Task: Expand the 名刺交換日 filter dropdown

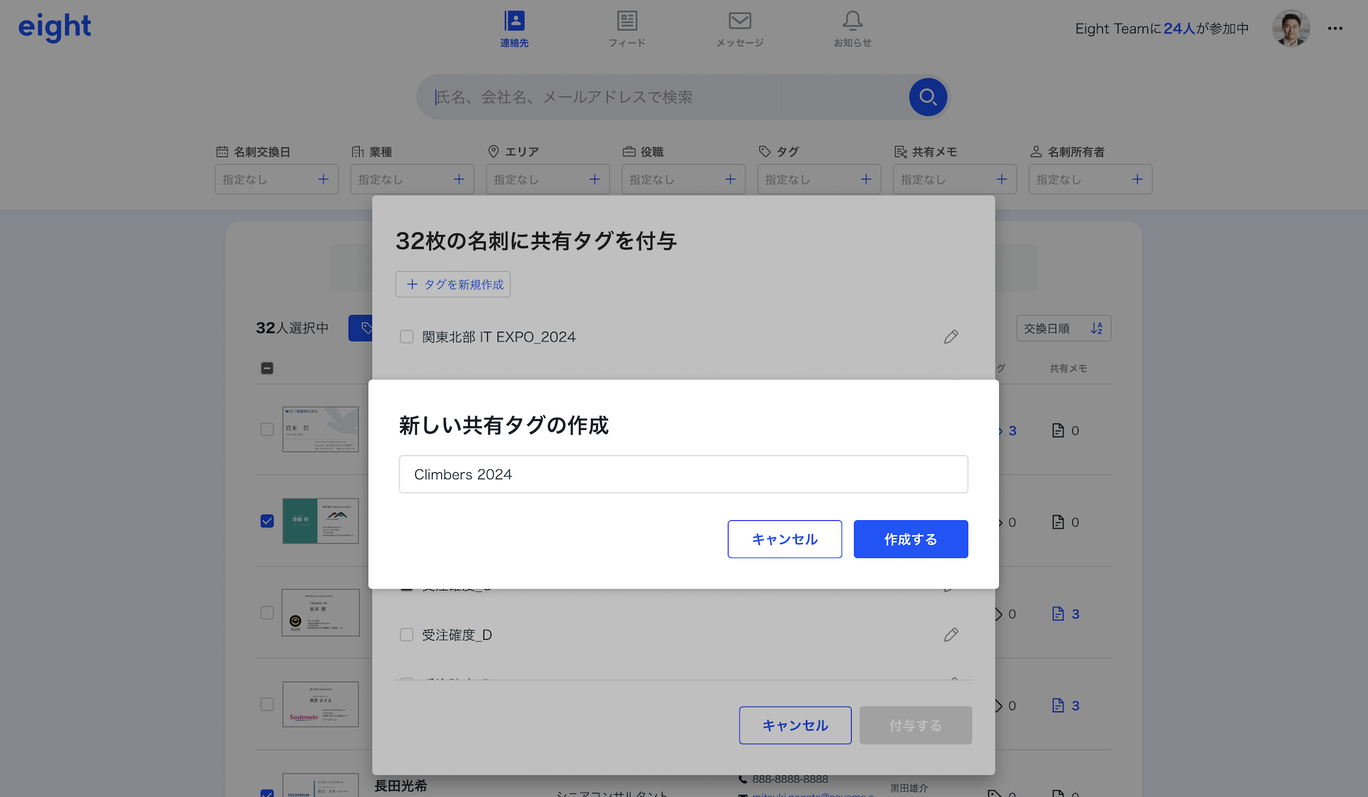Action: point(276,179)
